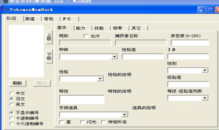Click the 下移 move-down button
This screenshot has height=130, width=219.
(x=49, y=57)
